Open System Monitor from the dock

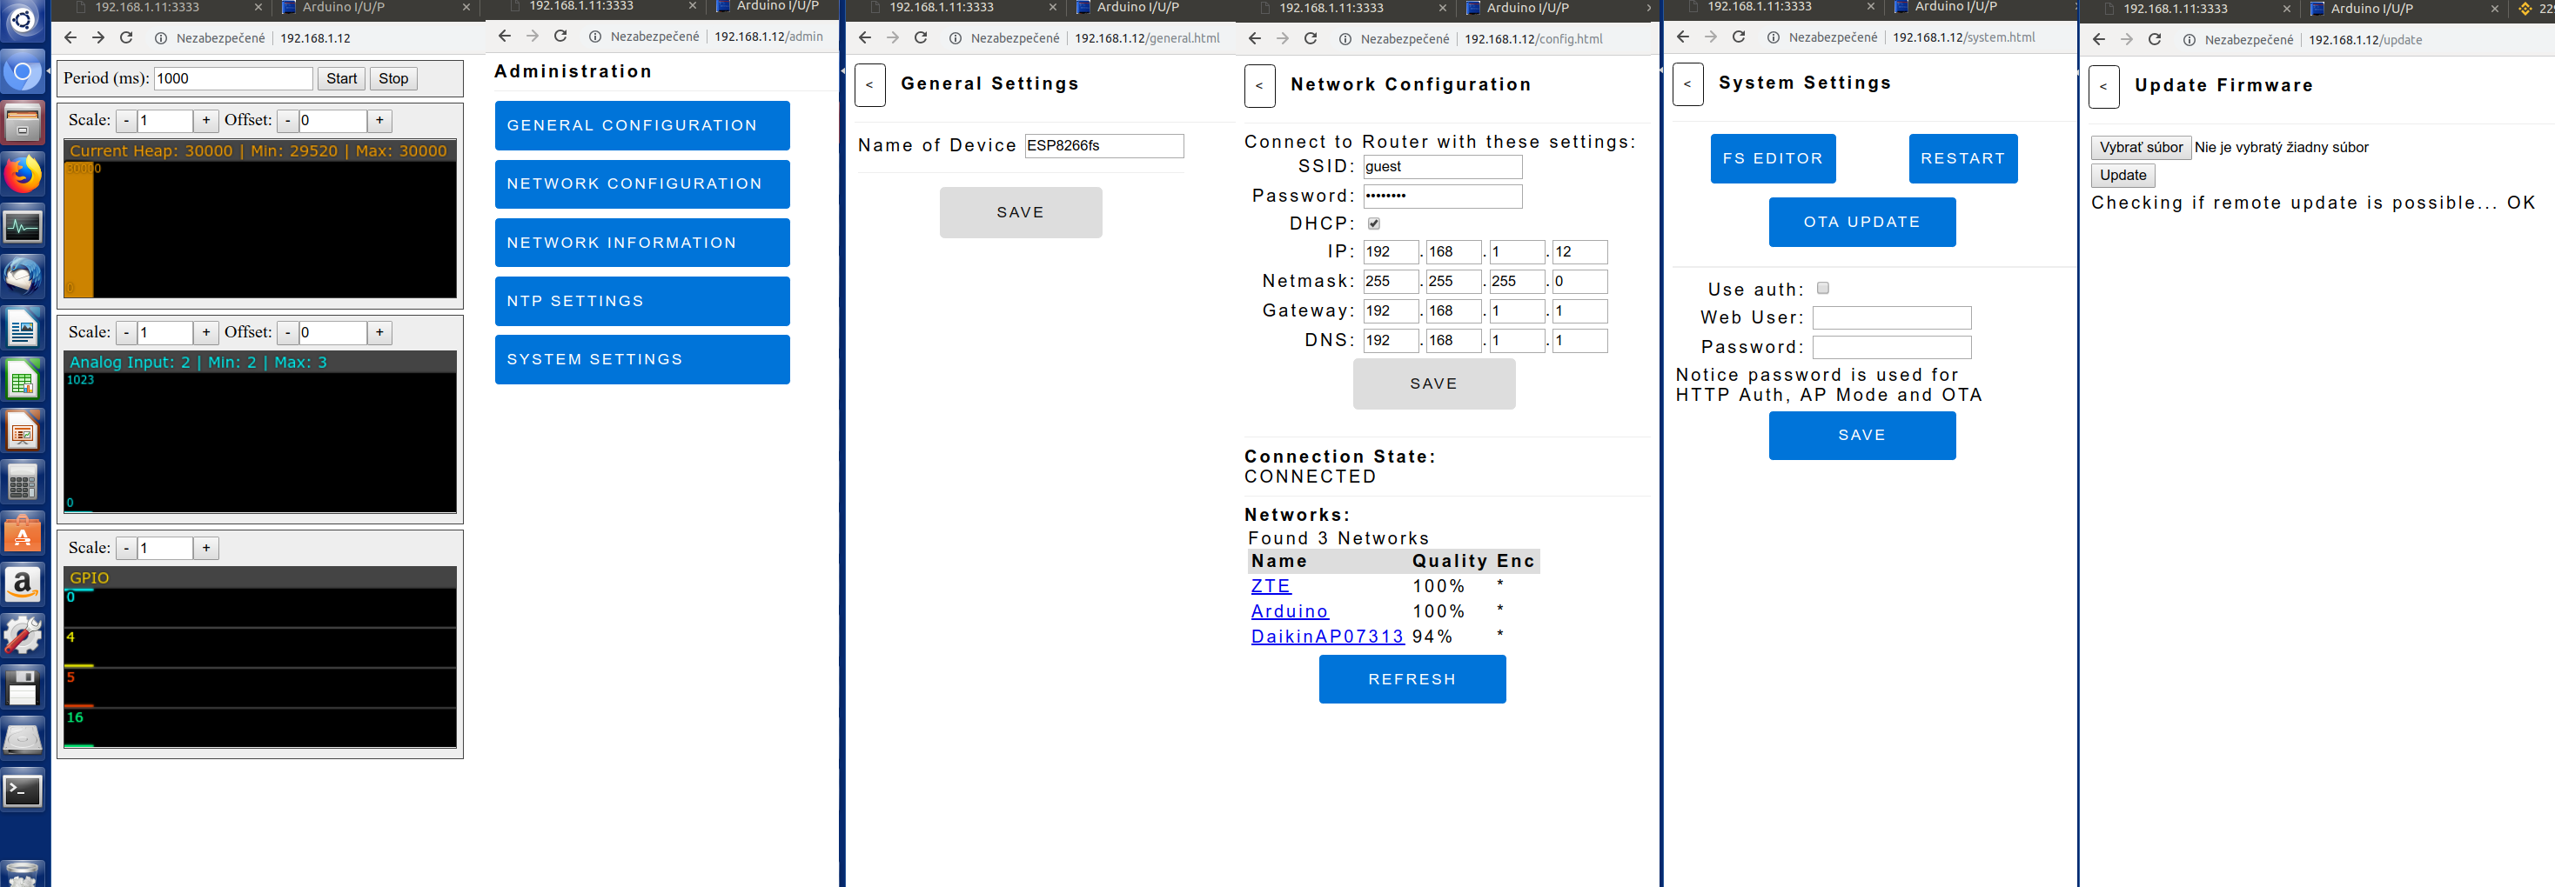click(23, 226)
